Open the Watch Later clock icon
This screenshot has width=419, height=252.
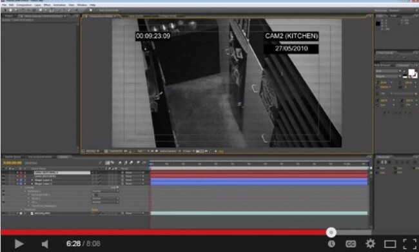pos(331,244)
